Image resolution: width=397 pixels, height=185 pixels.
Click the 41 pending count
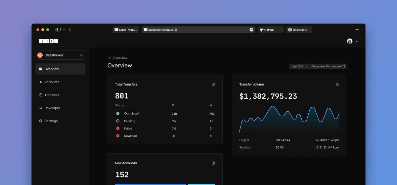click(x=211, y=121)
